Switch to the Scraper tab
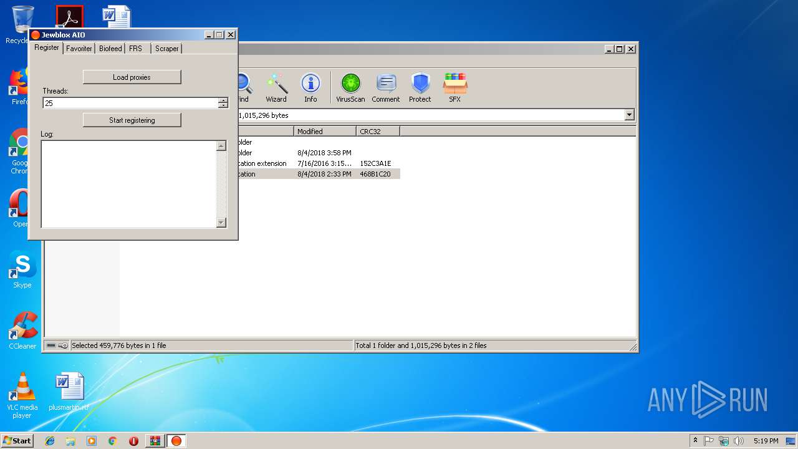The image size is (798, 449). [166, 48]
